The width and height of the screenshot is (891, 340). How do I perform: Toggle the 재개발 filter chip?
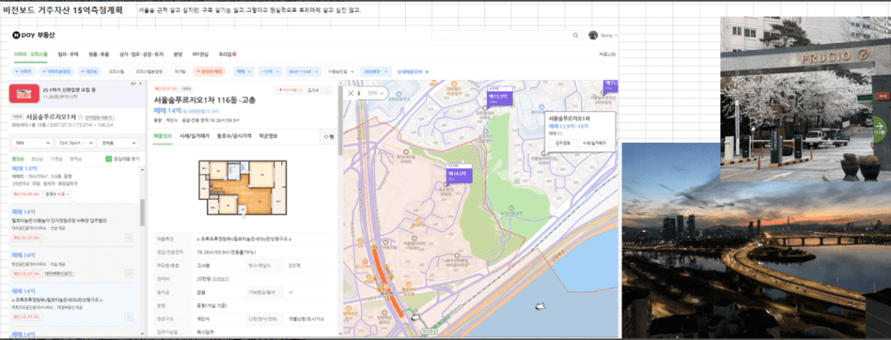[180, 72]
